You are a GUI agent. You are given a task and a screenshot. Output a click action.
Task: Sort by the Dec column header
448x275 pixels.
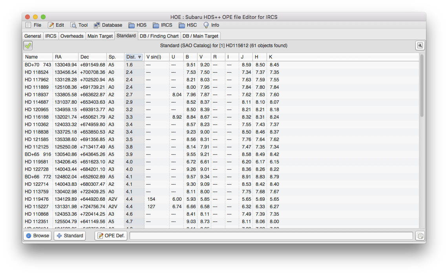pyautogui.click(x=92, y=57)
